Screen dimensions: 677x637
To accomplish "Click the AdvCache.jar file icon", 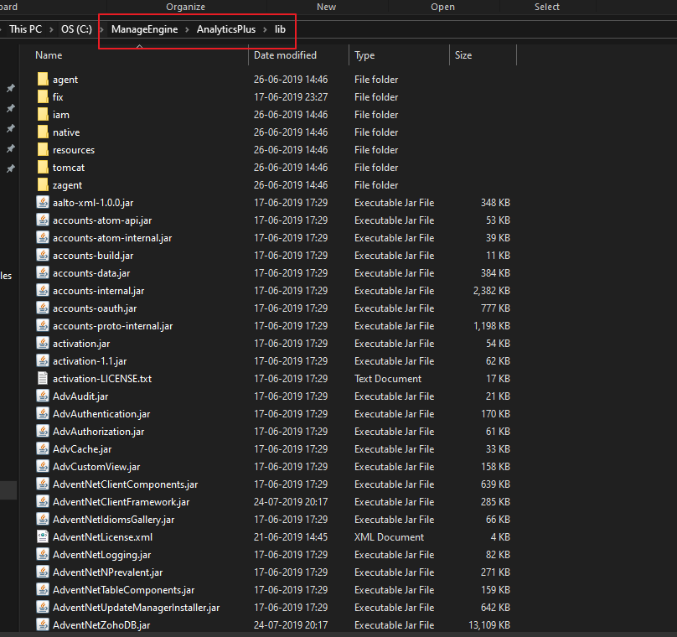I will tap(43, 449).
